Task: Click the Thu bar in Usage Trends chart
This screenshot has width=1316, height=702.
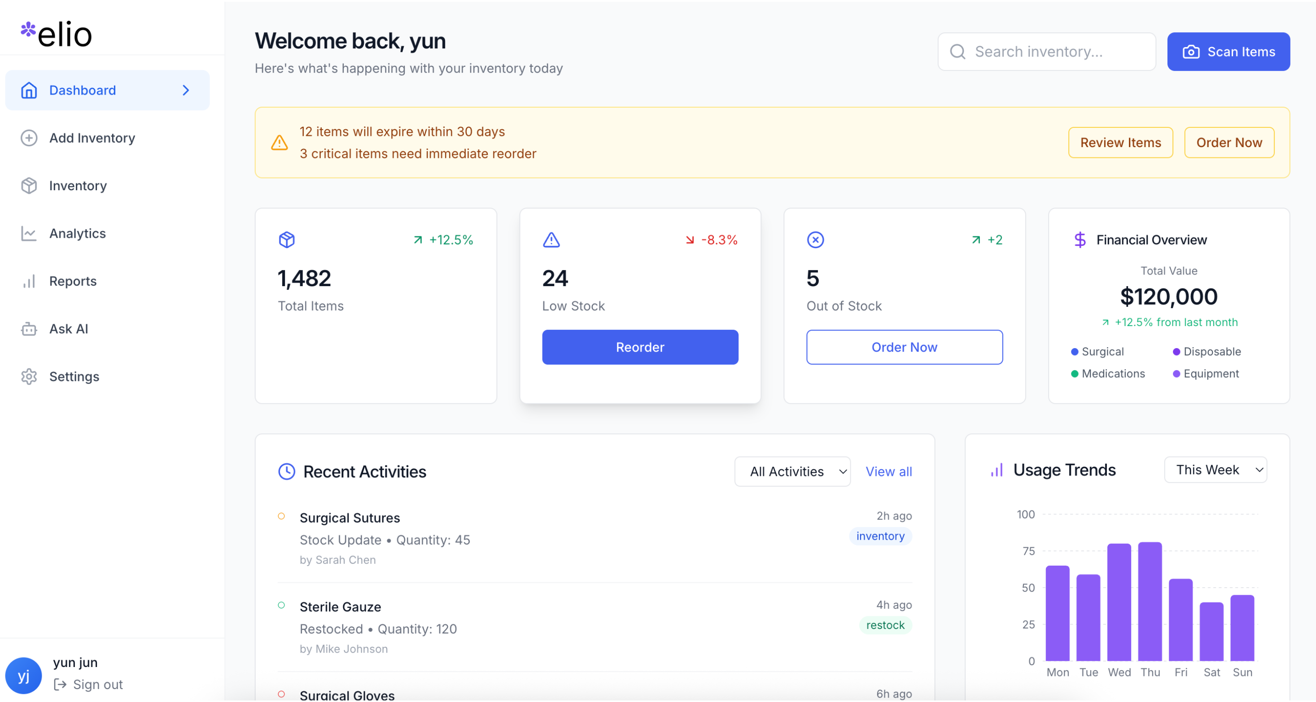Action: coord(1150,602)
